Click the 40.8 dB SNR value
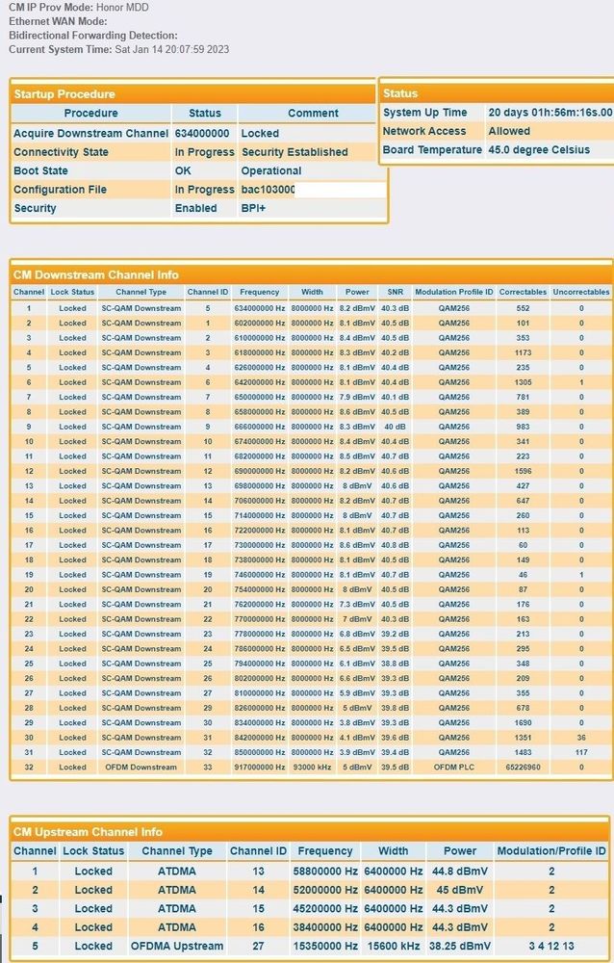614x963 pixels. (396, 545)
